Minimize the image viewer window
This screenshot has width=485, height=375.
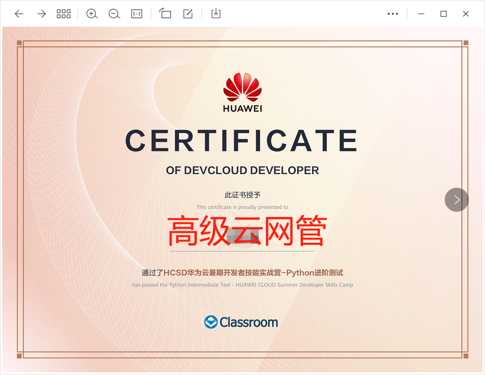(421, 14)
